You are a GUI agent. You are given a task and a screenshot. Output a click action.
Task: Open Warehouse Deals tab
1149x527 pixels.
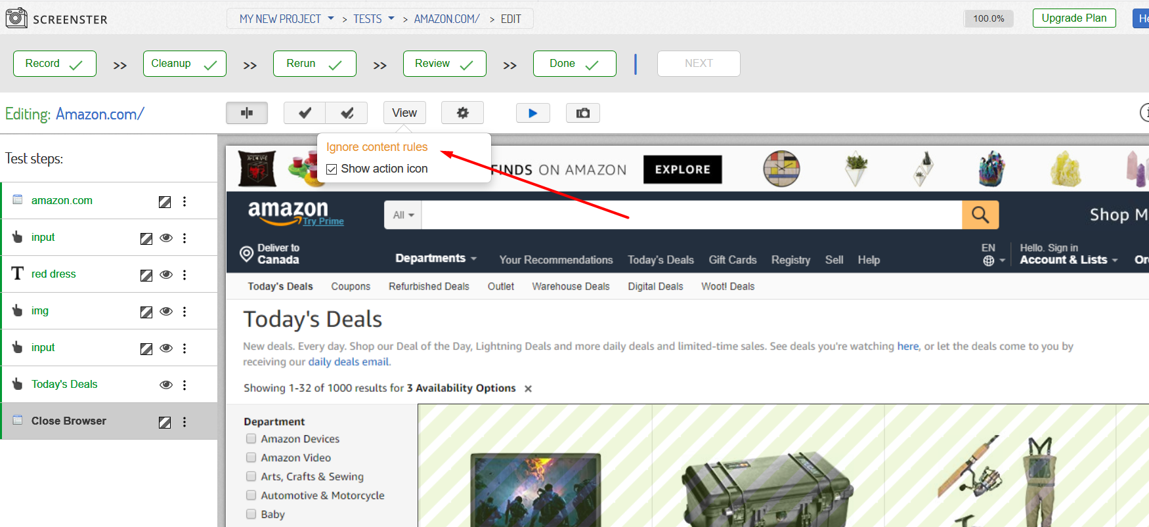pyautogui.click(x=571, y=287)
